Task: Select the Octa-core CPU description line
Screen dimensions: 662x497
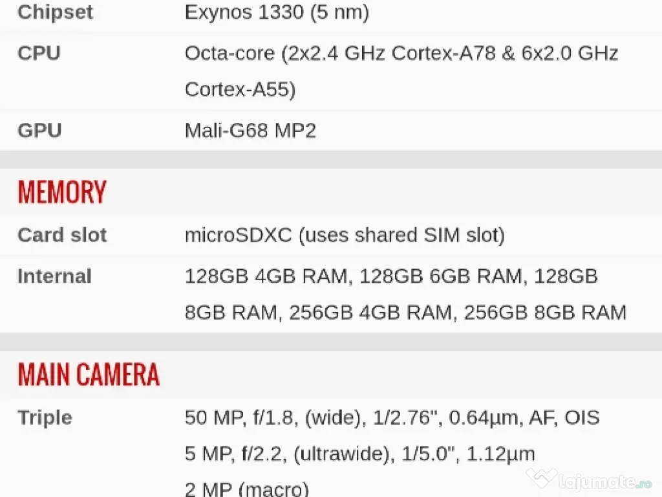Action: tap(401, 53)
